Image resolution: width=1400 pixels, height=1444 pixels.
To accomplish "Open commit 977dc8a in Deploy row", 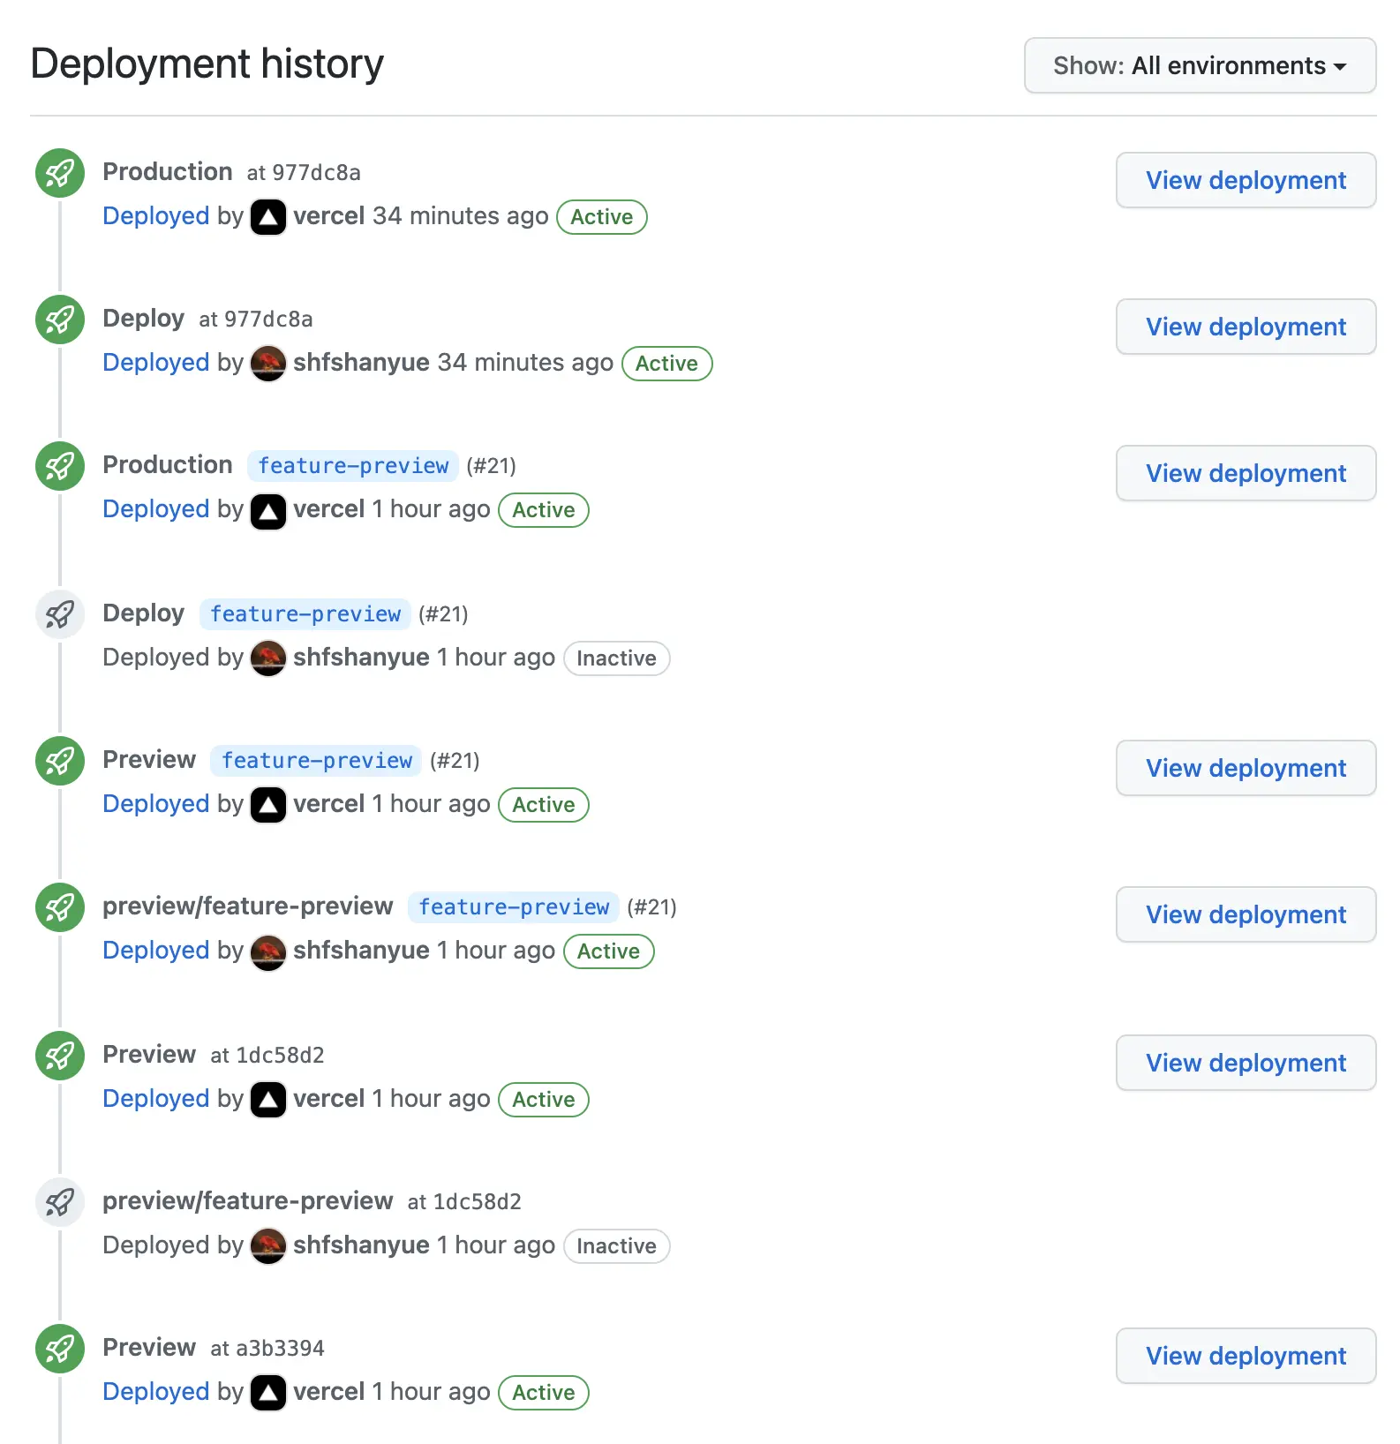I will pyautogui.click(x=269, y=320).
